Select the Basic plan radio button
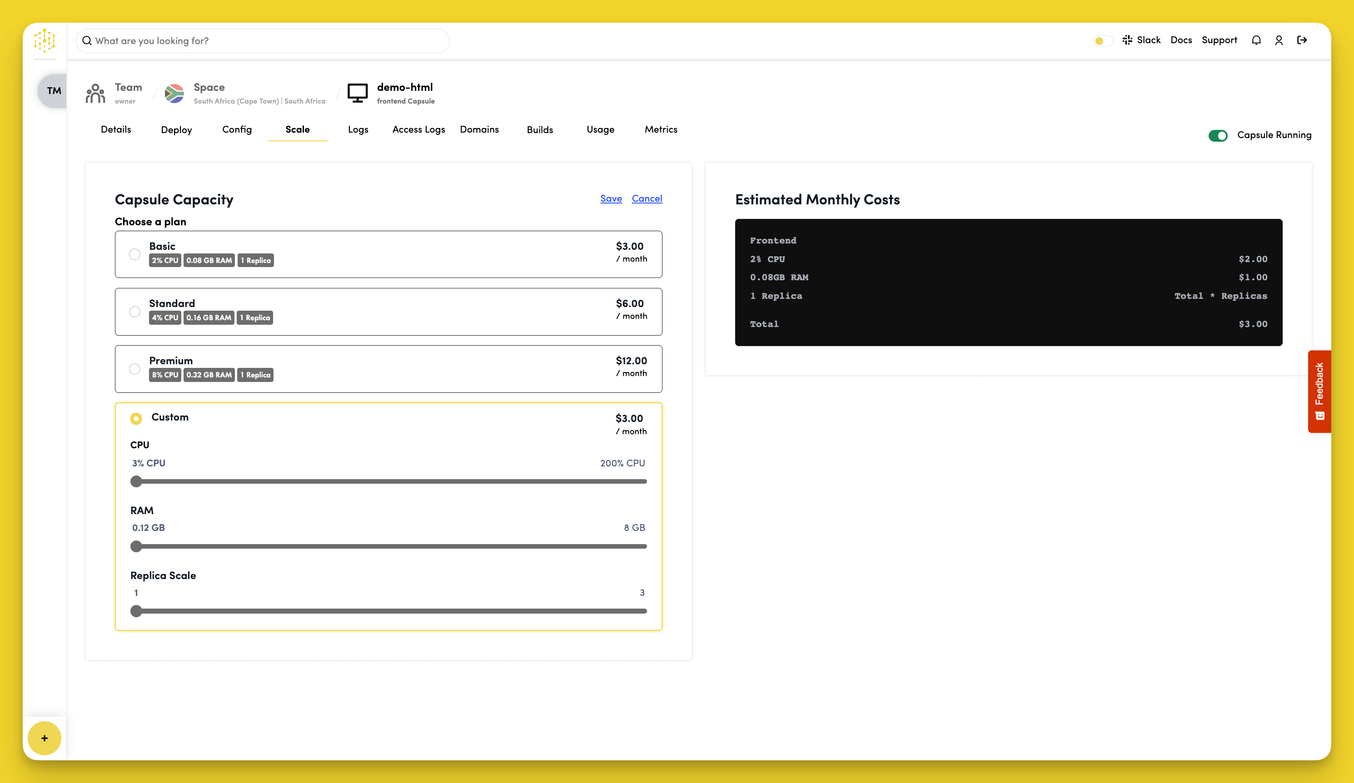 pos(135,254)
